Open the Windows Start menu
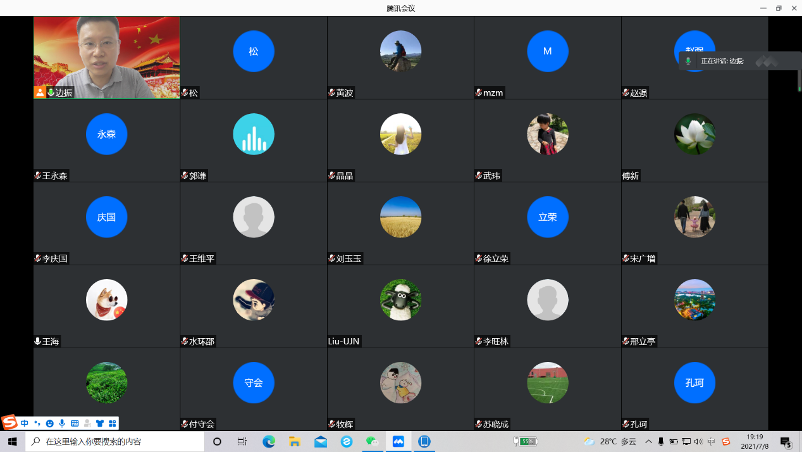 [12, 441]
